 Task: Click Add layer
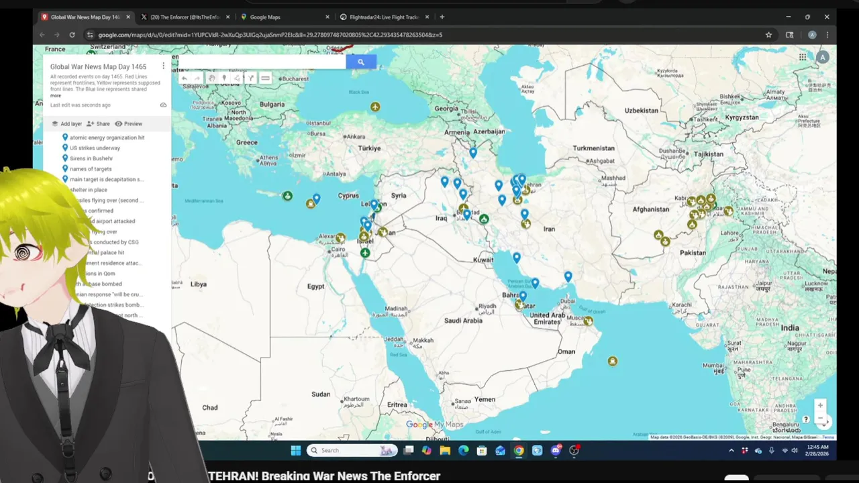coord(66,123)
